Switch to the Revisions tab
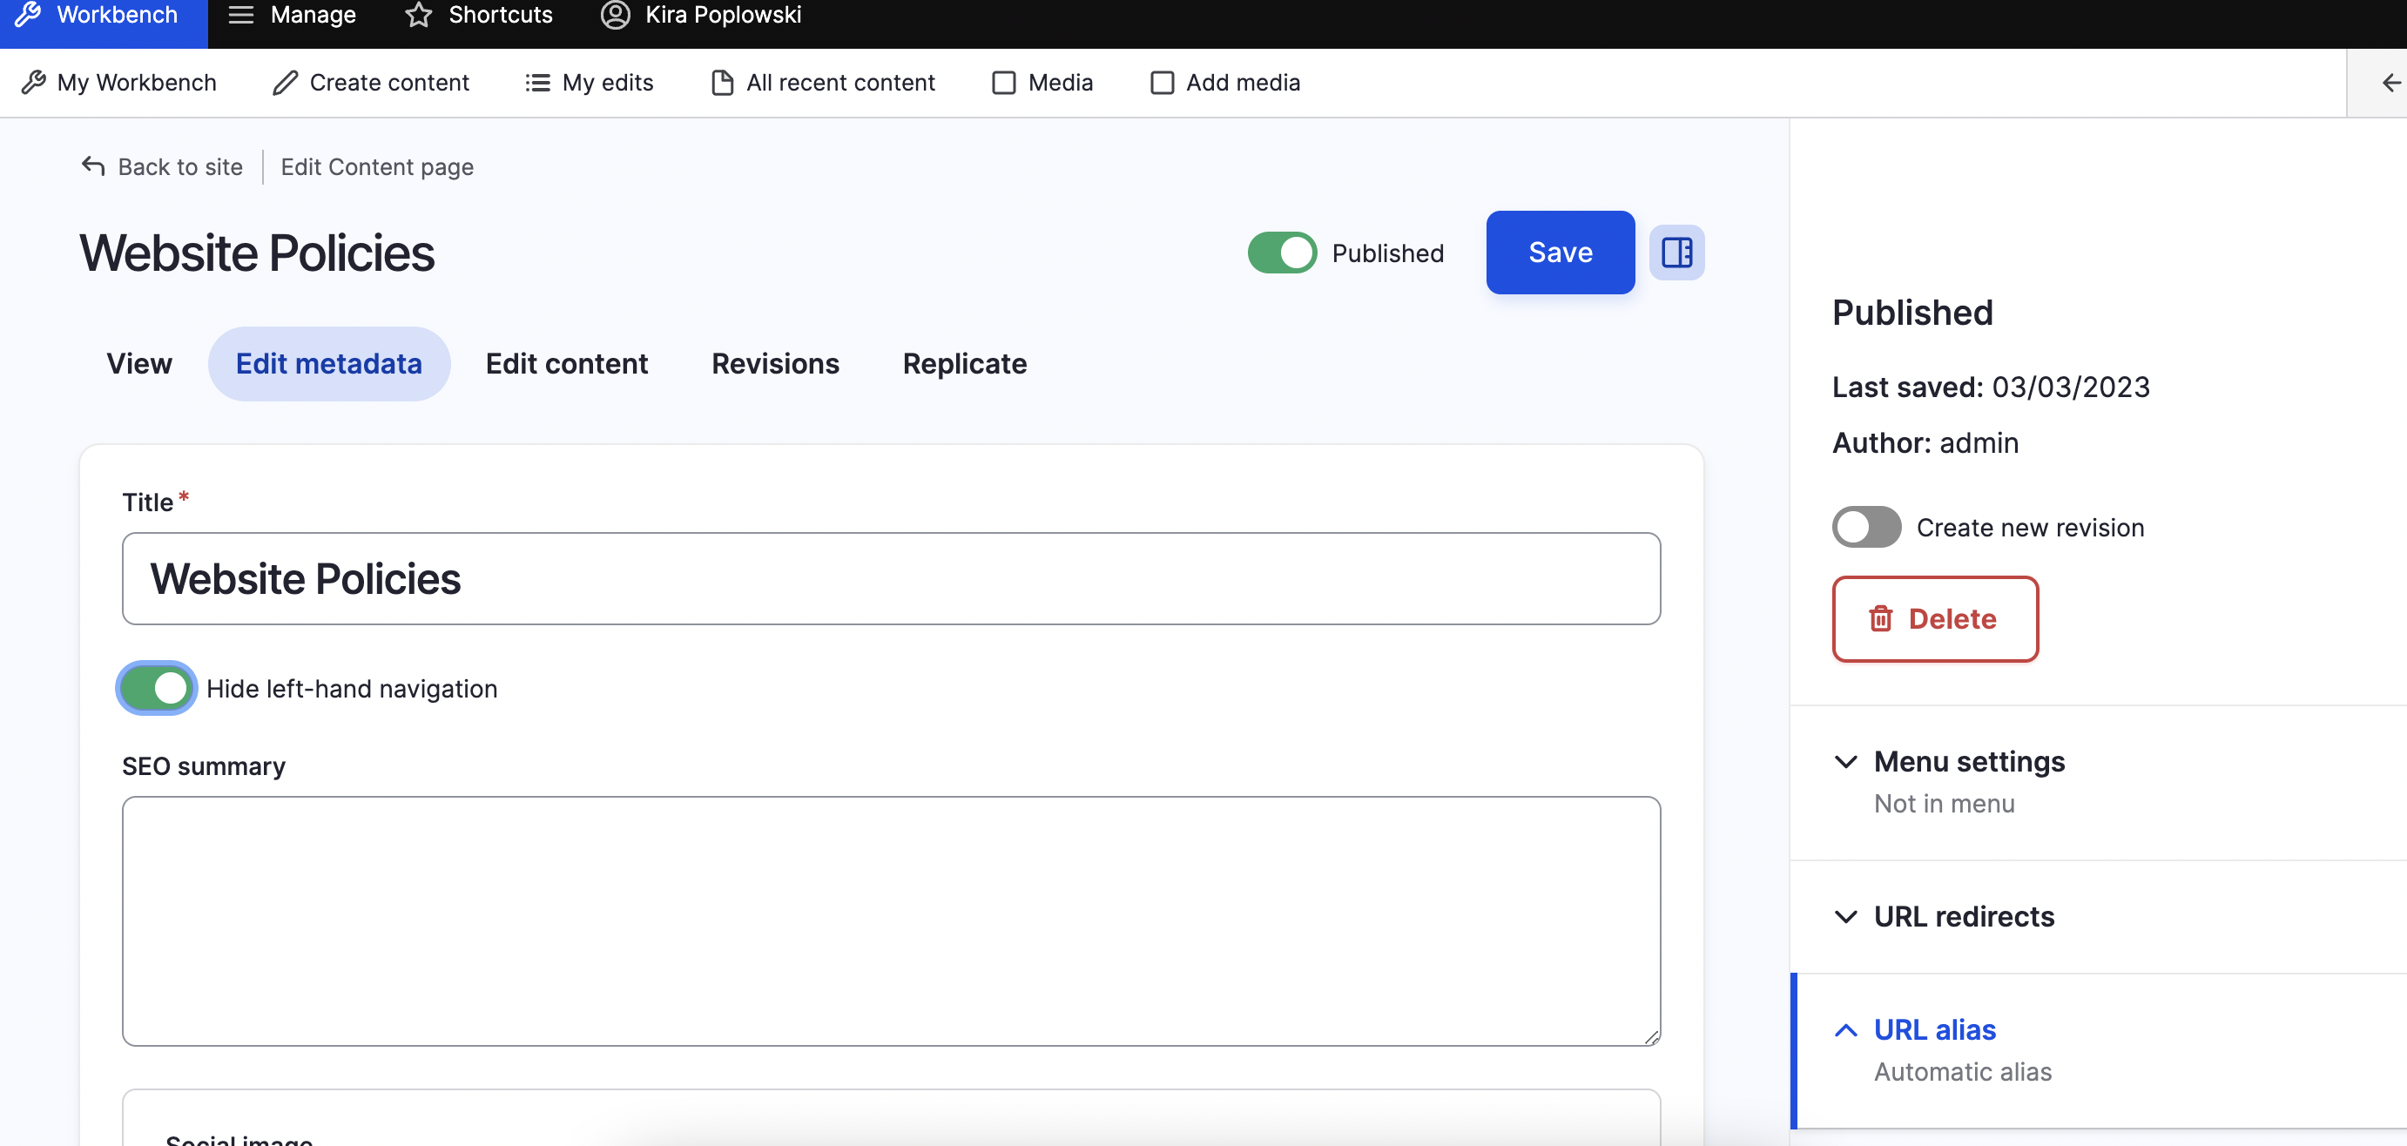This screenshot has width=2407, height=1146. click(773, 364)
